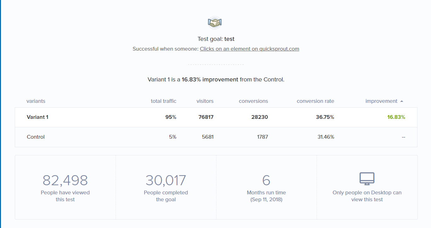Click the 30,017 people completed figure
Screen dimensions: 431x228
166,180
